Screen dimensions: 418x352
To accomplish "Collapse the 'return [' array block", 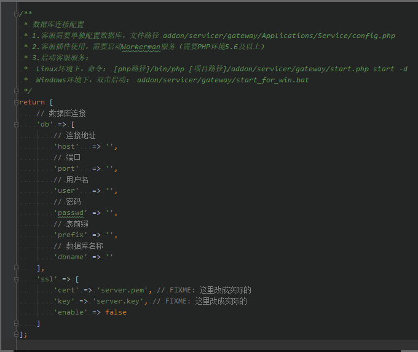I will coord(16,103).
